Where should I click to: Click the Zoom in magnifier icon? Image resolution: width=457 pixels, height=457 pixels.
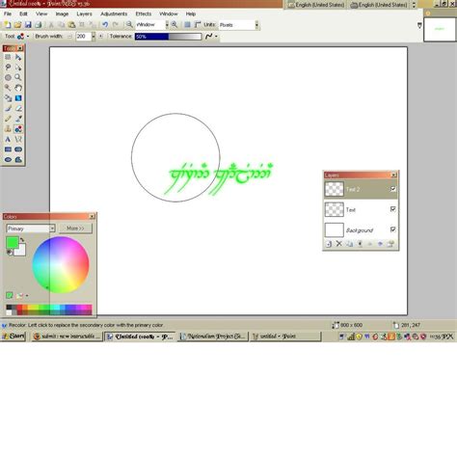(x=175, y=25)
